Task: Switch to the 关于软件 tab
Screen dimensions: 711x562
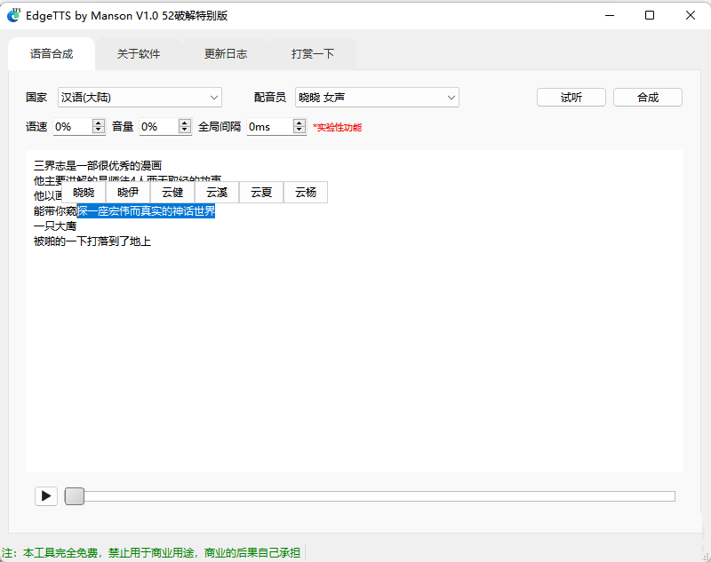Action: pyautogui.click(x=139, y=54)
